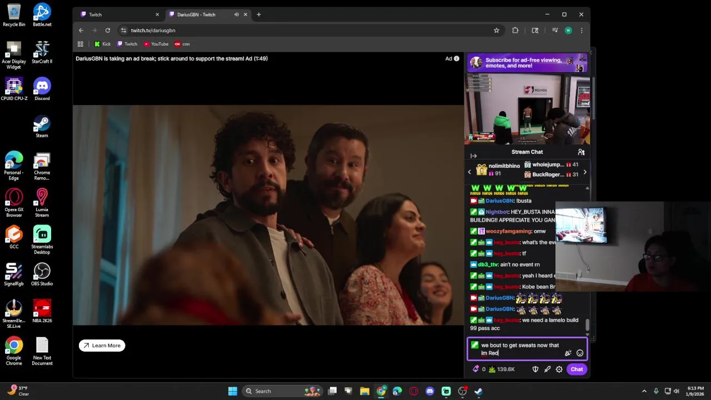Open the SignalRgb desktop shortcut

pyautogui.click(x=14, y=274)
